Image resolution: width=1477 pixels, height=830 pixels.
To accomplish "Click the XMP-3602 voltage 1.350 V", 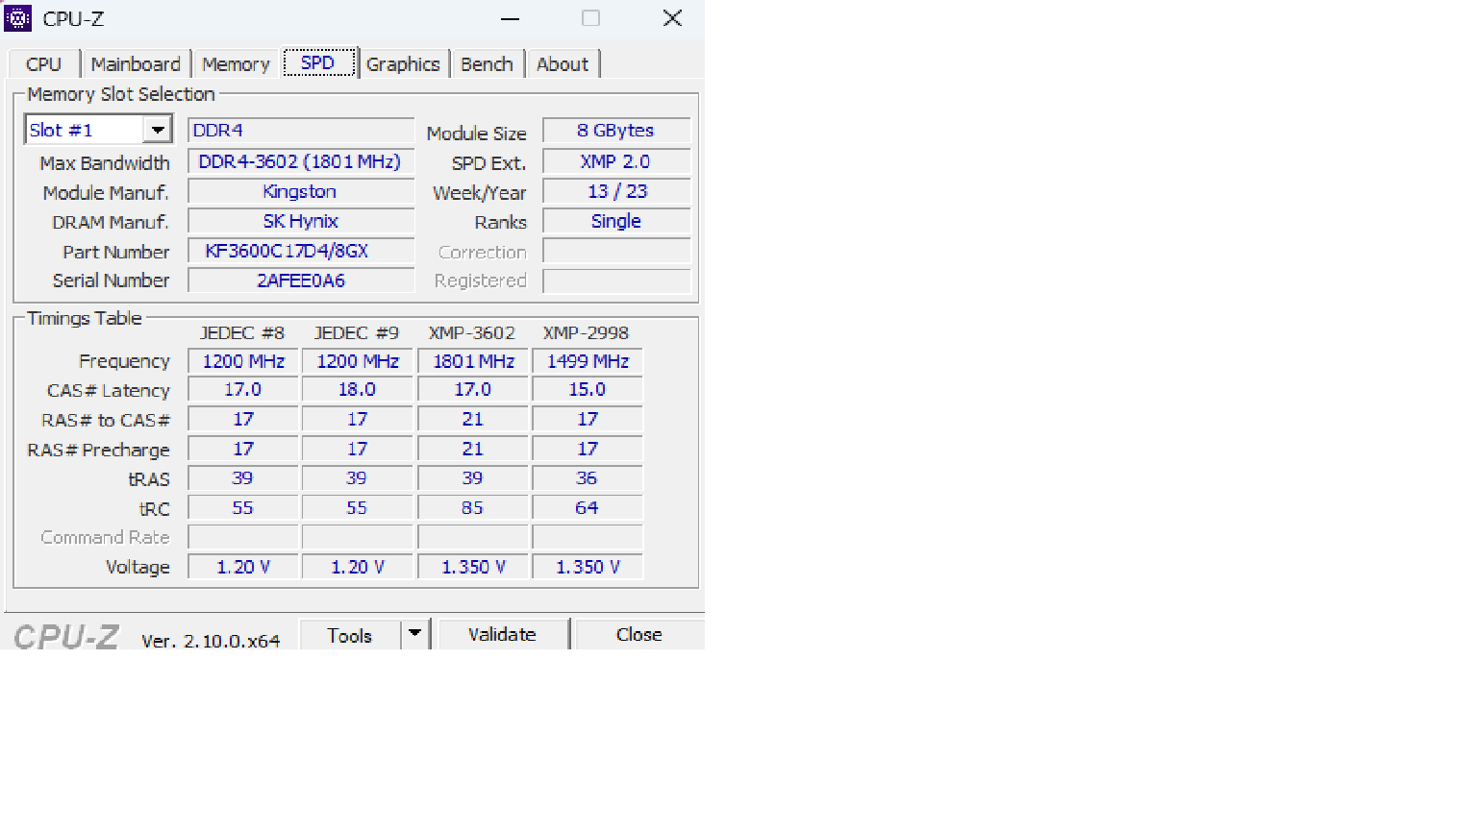I will 473,568.
